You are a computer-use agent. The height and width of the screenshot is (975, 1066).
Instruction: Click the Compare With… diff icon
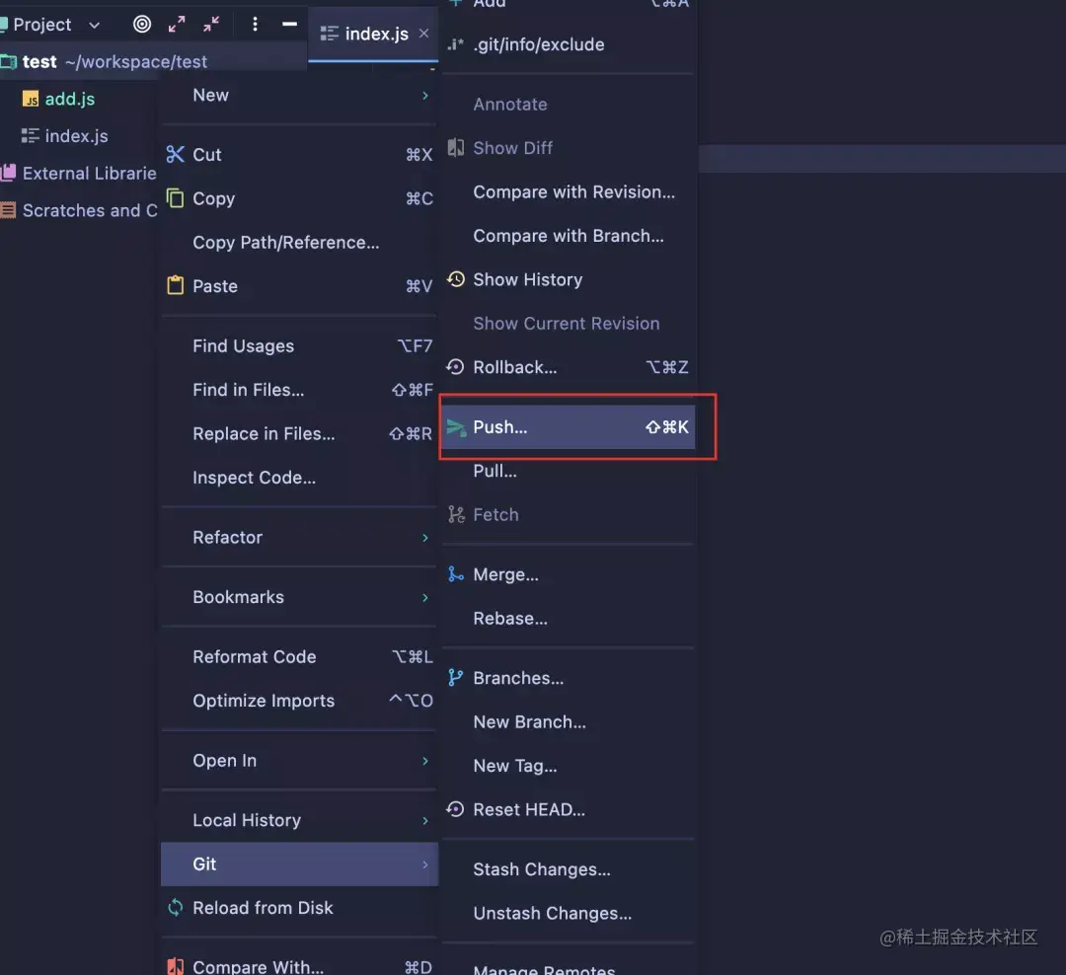pos(176,966)
